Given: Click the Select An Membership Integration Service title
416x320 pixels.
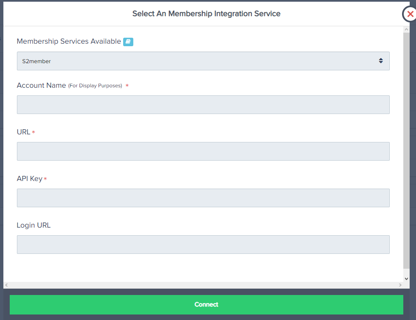Looking at the screenshot, I should [206, 14].
